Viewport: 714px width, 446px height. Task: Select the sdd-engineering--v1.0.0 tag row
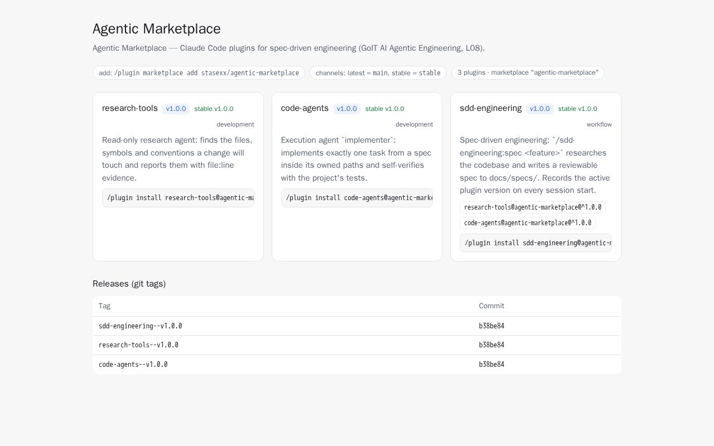(357, 326)
